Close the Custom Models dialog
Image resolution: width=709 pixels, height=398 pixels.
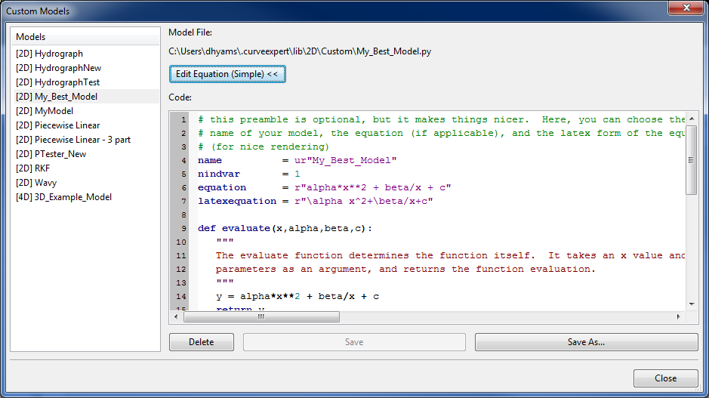click(x=666, y=378)
